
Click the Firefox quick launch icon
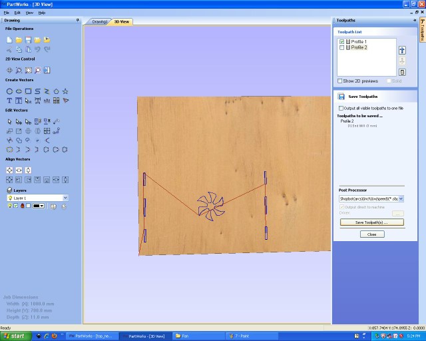tap(54, 336)
